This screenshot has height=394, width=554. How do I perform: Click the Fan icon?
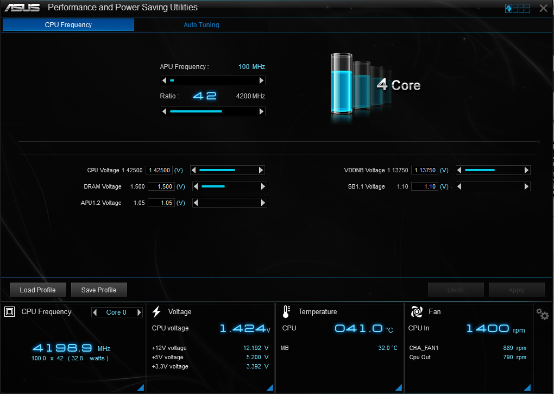417,311
